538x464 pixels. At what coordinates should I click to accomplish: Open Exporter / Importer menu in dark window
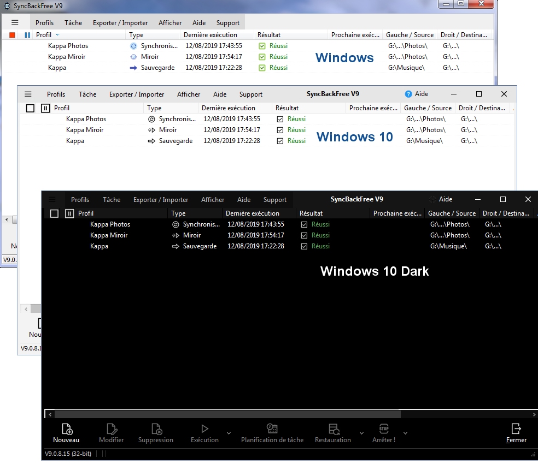tap(161, 200)
